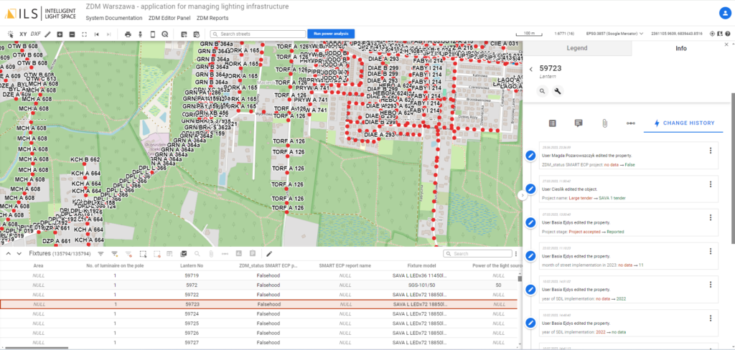Open three-dot menu for Magda Pozarowszczyk's edit
The width and height of the screenshot is (735, 350).
coord(711,151)
